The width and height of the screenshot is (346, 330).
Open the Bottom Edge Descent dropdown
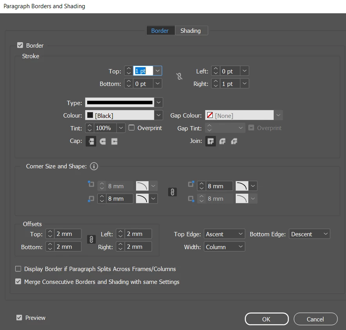point(310,234)
